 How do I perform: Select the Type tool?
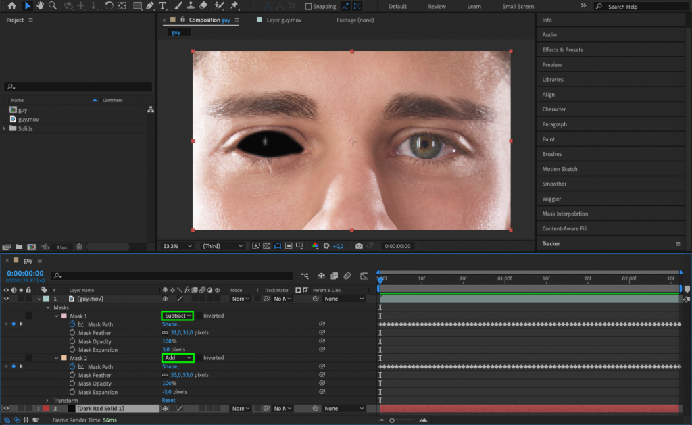pos(162,6)
